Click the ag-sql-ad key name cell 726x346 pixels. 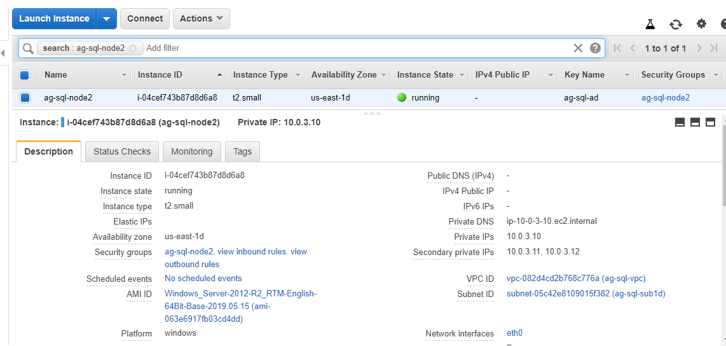[x=581, y=98]
